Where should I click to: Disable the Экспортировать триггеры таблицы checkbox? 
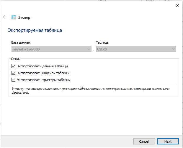pyautogui.click(x=13, y=79)
